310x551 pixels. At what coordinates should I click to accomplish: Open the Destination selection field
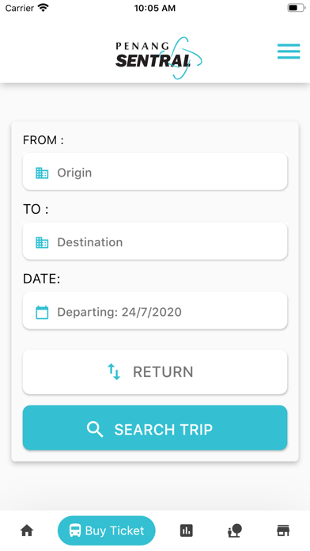click(x=155, y=241)
